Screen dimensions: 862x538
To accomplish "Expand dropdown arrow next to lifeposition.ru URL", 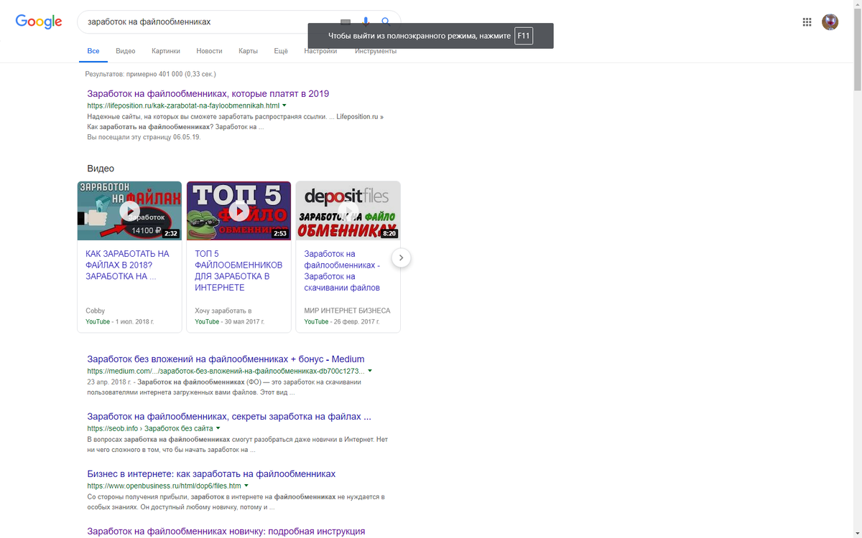I will 284,105.
